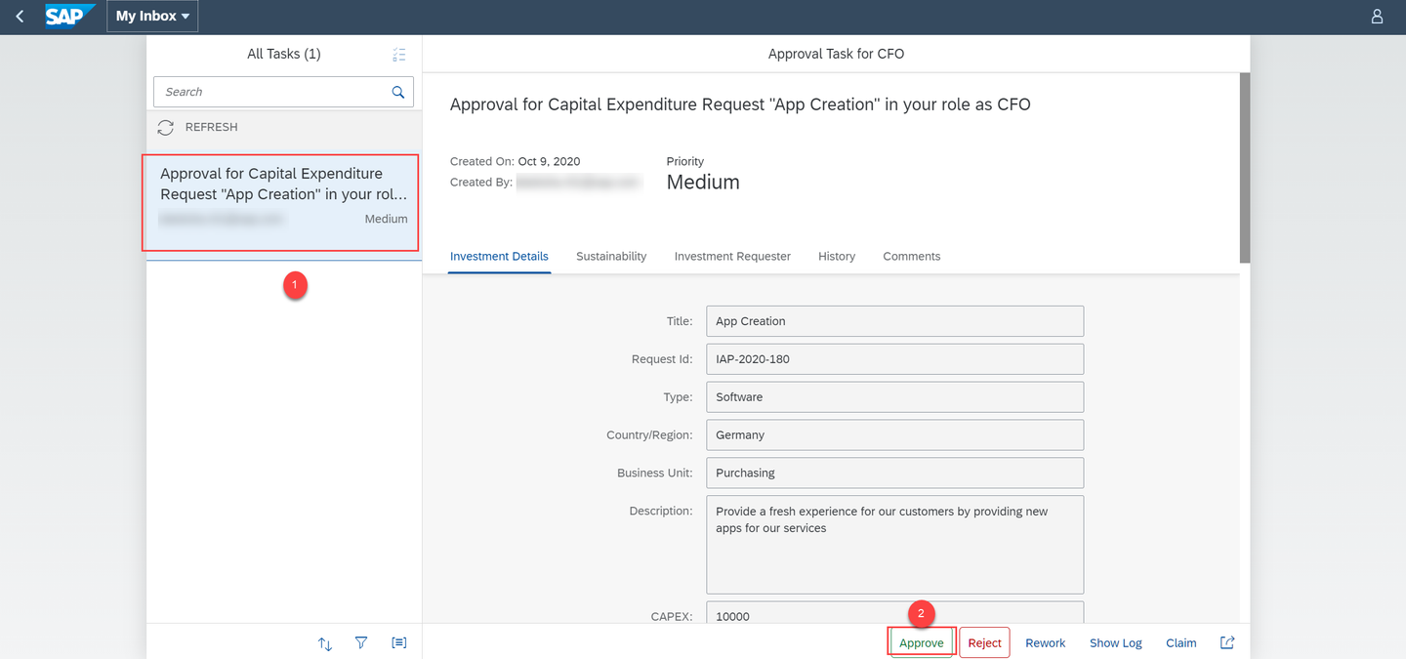Open Show Log

(x=1116, y=642)
